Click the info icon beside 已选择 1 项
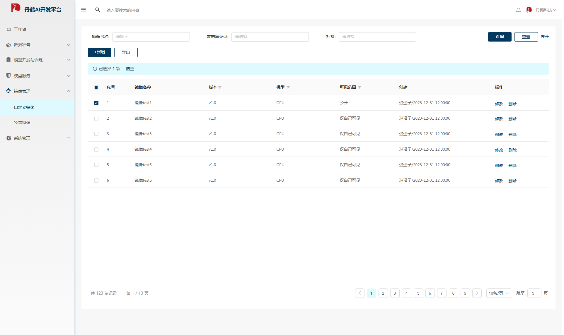Image resolution: width=564 pixels, height=335 pixels. coord(95,69)
